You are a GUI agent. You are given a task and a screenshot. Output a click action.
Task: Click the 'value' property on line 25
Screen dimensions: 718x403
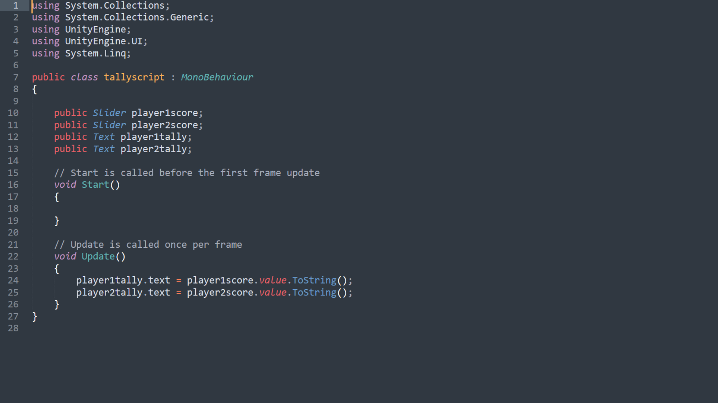273,293
